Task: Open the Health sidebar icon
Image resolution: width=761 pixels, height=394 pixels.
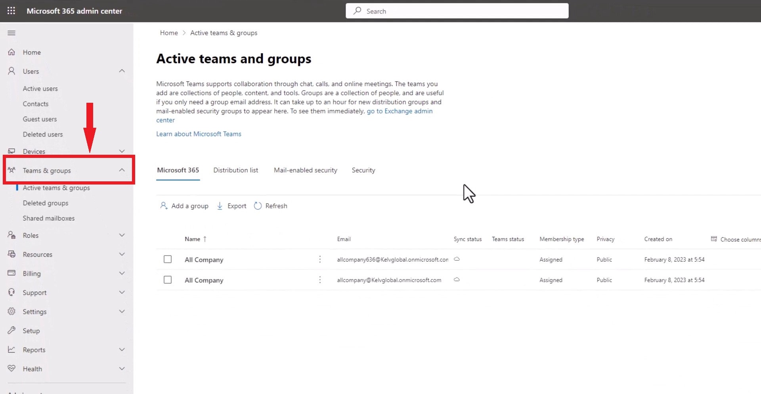Action: 12,369
